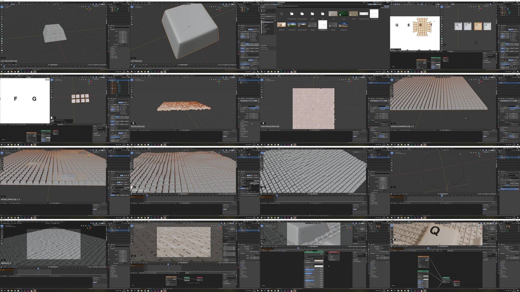
Task: Open the first folder icon in the file browser
Action: (x=292, y=14)
